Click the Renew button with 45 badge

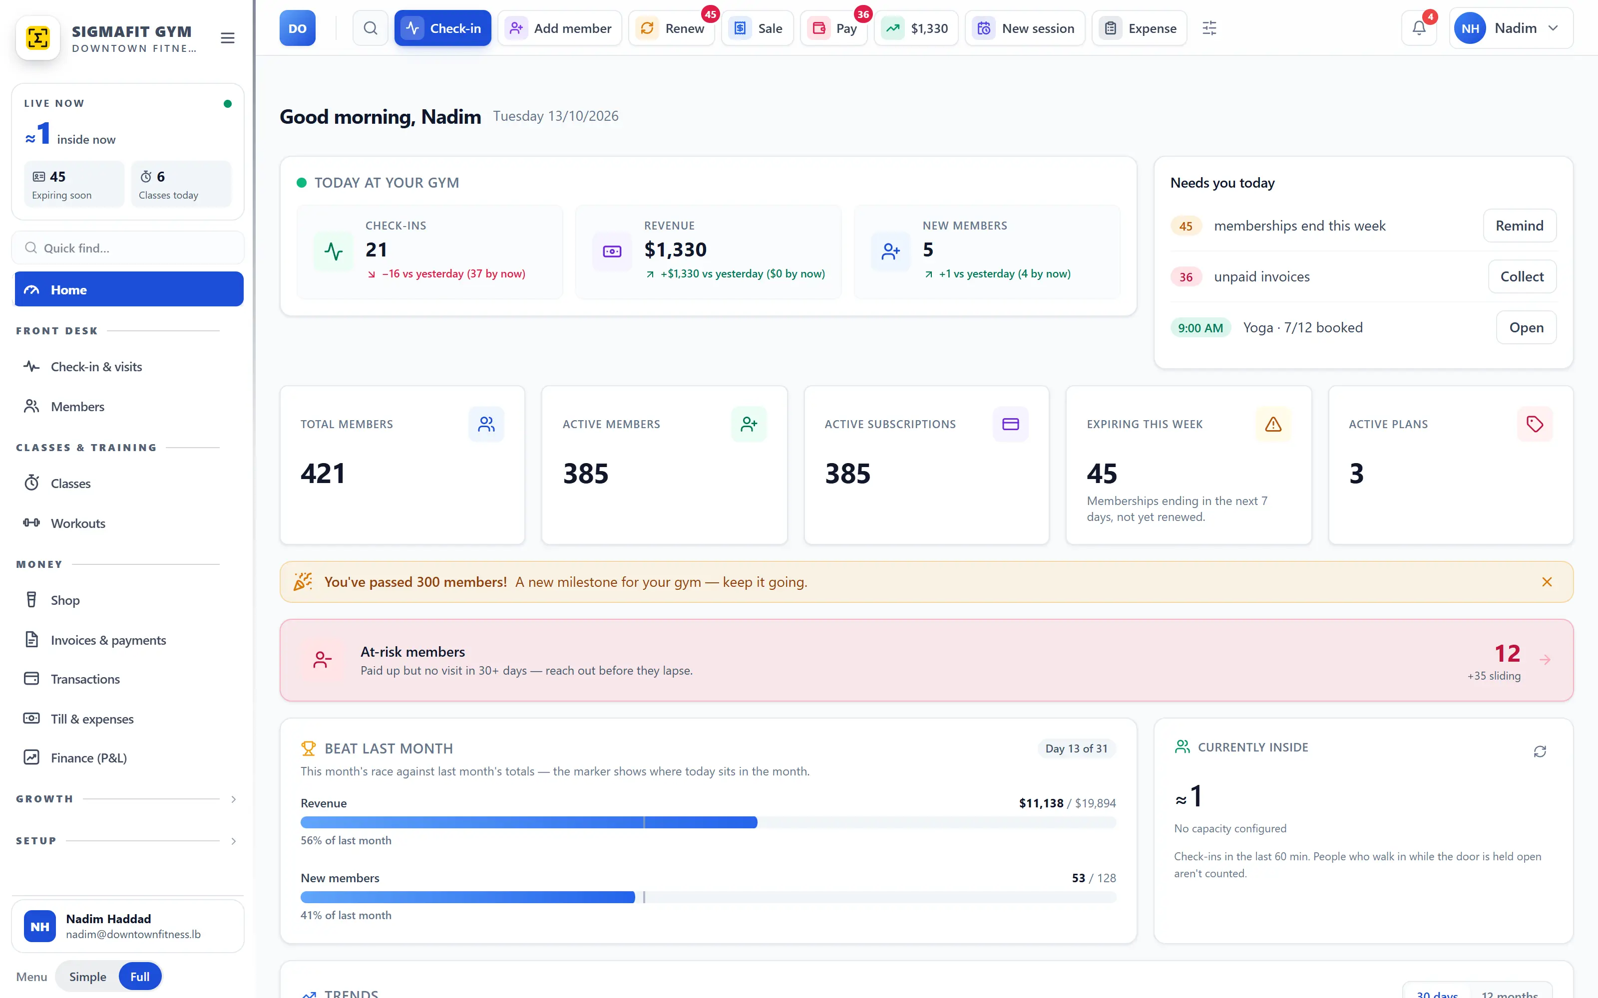[x=672, y=28]
